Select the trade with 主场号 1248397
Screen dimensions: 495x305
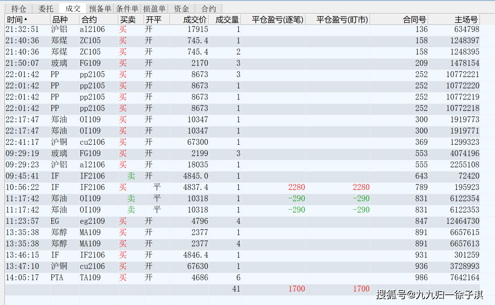[x=242, y=41]
